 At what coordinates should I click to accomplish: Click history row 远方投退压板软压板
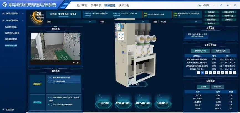click(x=210, y=63)
